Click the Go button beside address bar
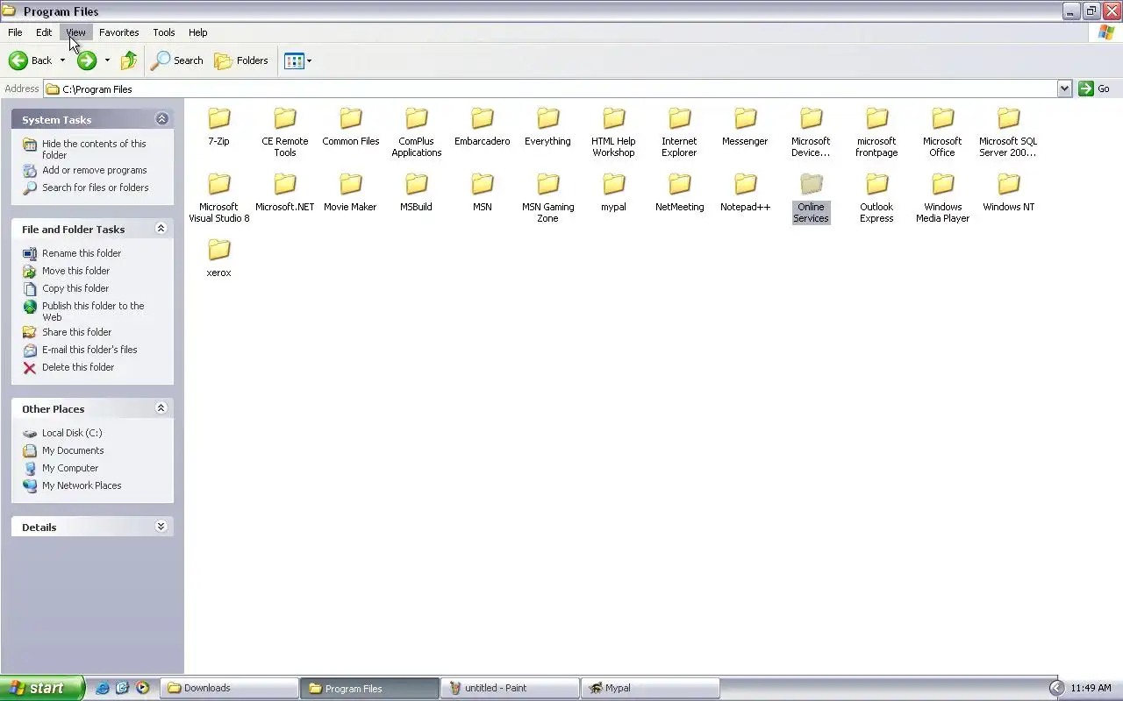This screenshot has width=1123, height=701. click(1095, 89)
